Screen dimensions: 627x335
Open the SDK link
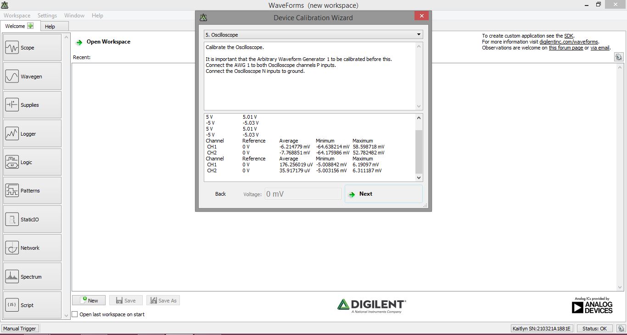coord(569,36)
